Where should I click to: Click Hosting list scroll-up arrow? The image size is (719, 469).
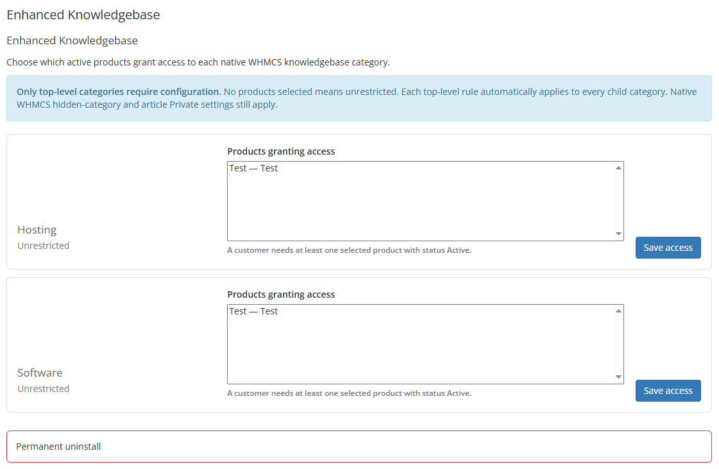[618, 168]
